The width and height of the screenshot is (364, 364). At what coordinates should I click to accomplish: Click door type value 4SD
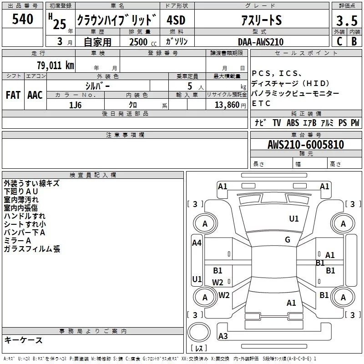point(176,20)
